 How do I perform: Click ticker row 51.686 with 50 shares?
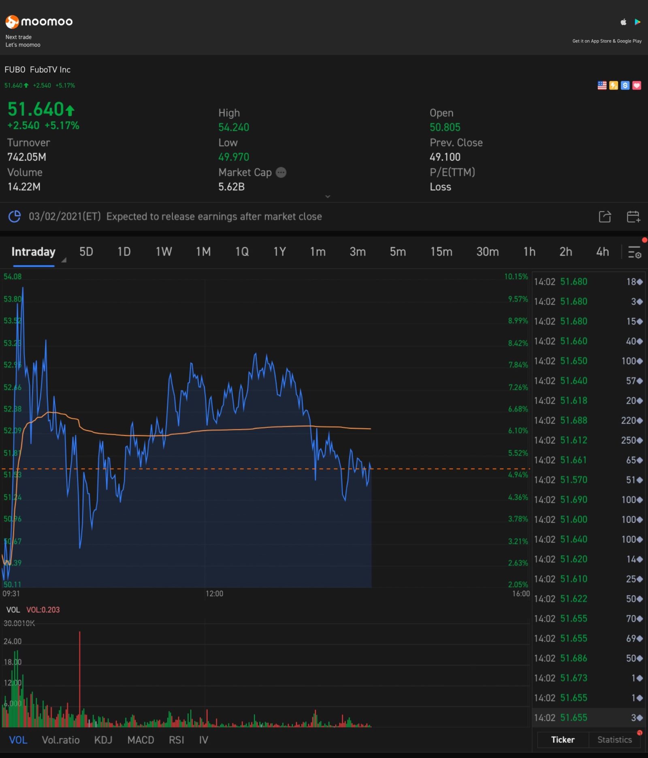coord(588,658)
